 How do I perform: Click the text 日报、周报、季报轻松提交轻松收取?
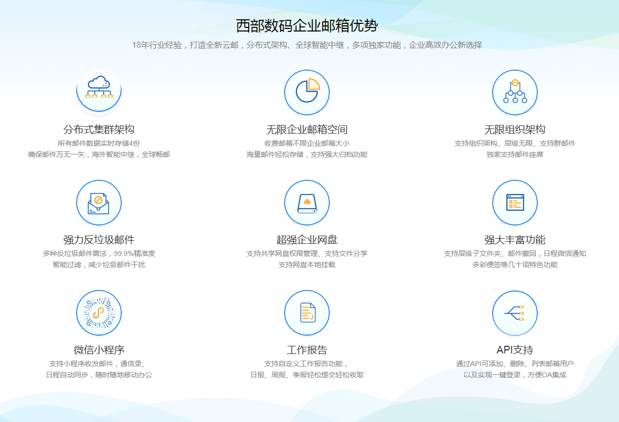(307, 375)
